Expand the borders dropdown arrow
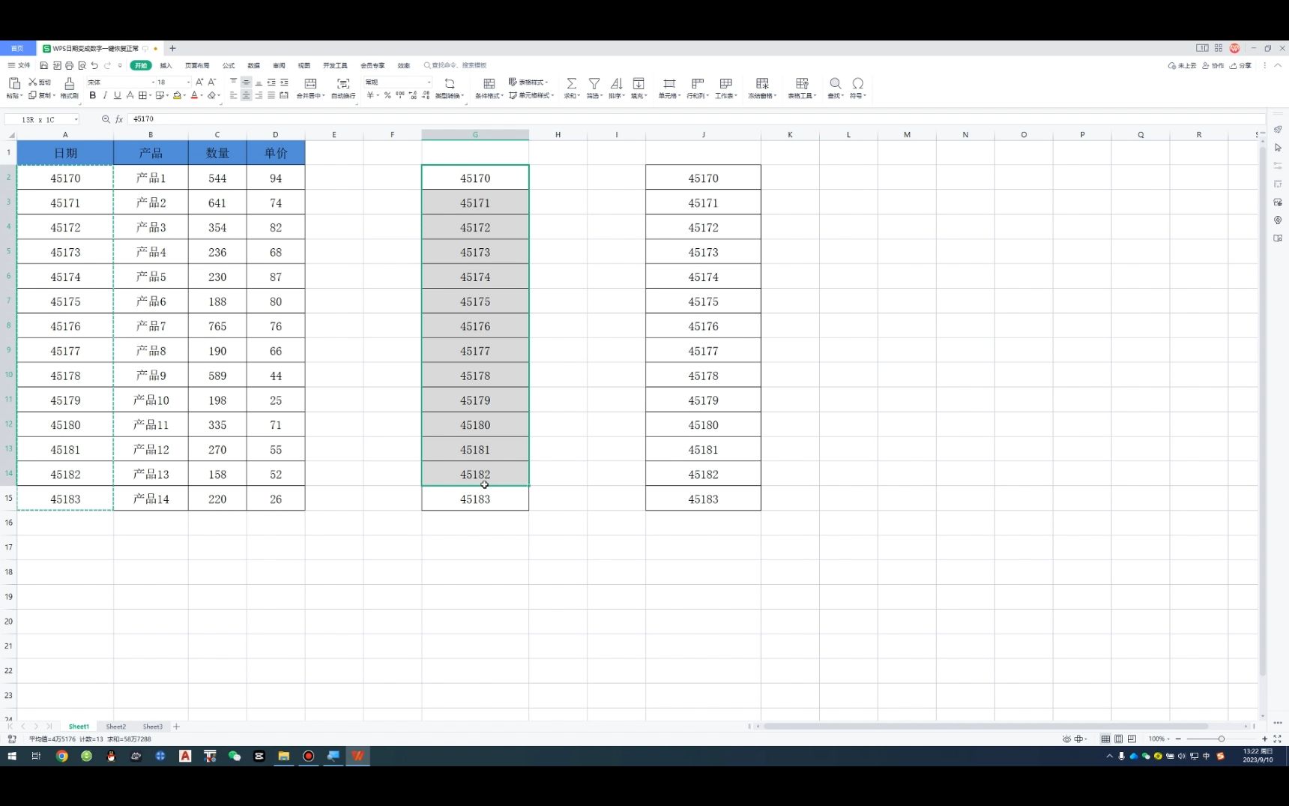The width and height of the screenshot is (1289, 806). coord(151,95)
